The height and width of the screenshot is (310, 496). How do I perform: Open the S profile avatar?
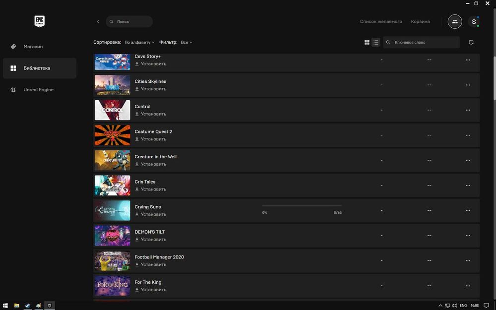(x=474, y=21)
